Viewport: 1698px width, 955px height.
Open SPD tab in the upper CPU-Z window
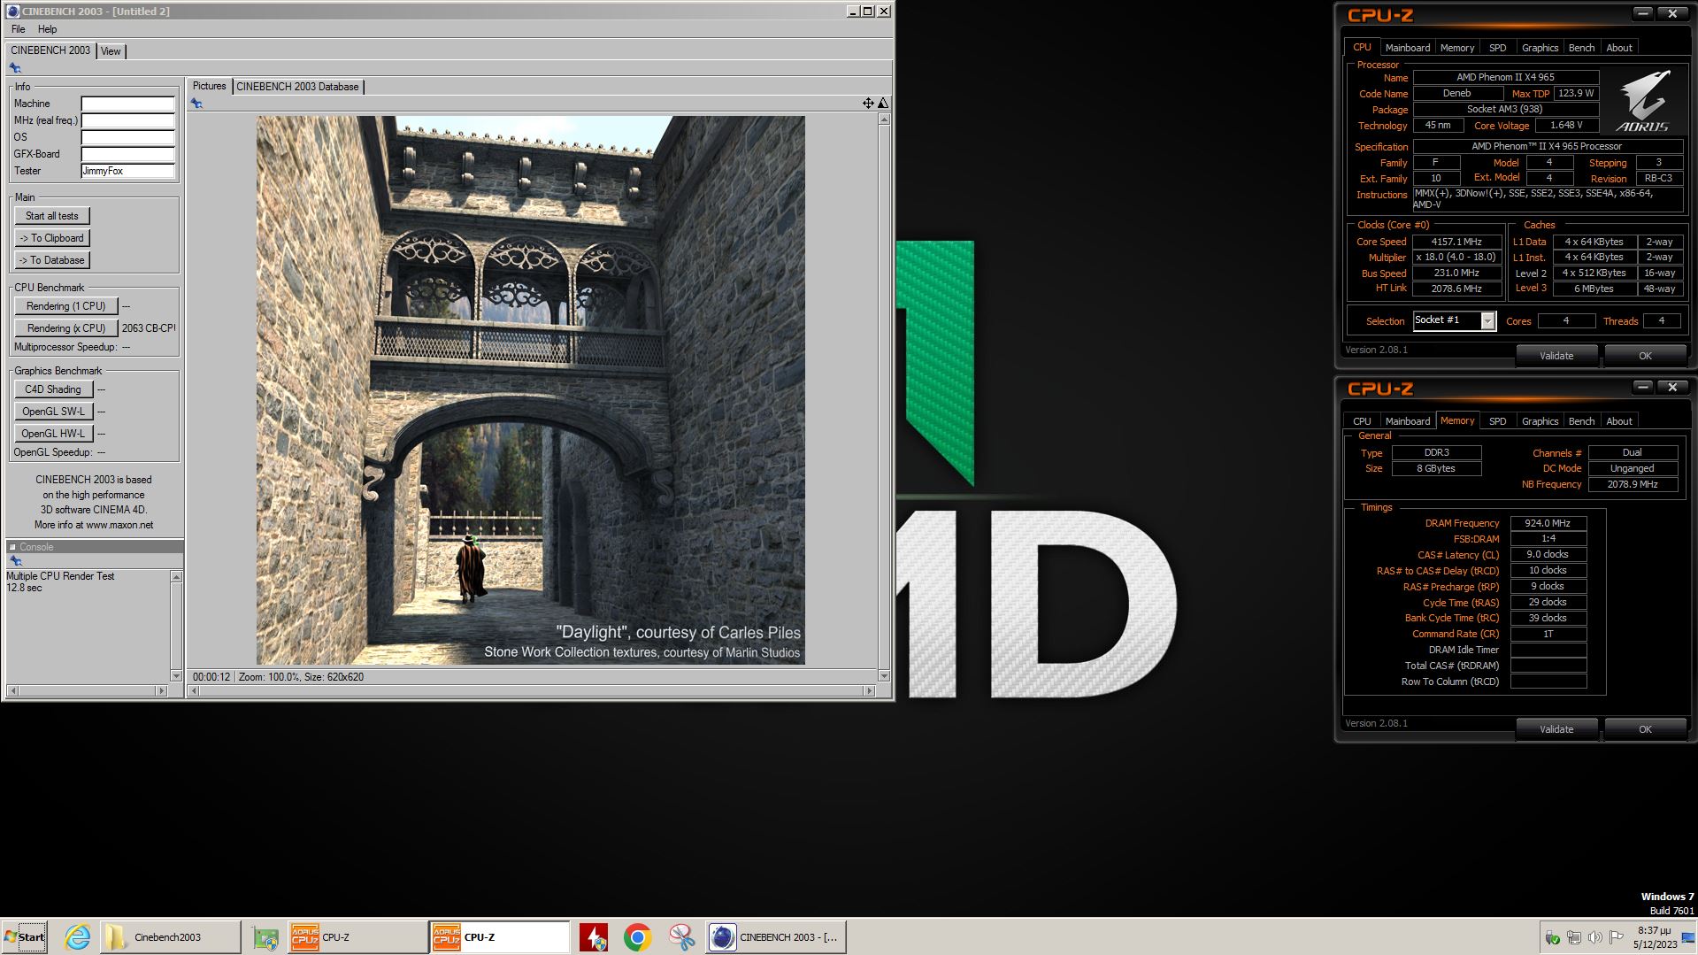click(x=1497, y=48)
